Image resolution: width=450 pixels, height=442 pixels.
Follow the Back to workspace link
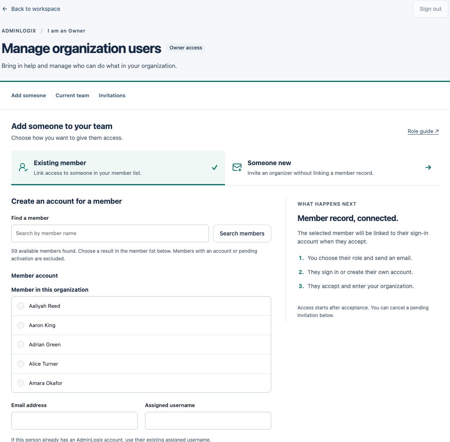(x=31, y=9)
